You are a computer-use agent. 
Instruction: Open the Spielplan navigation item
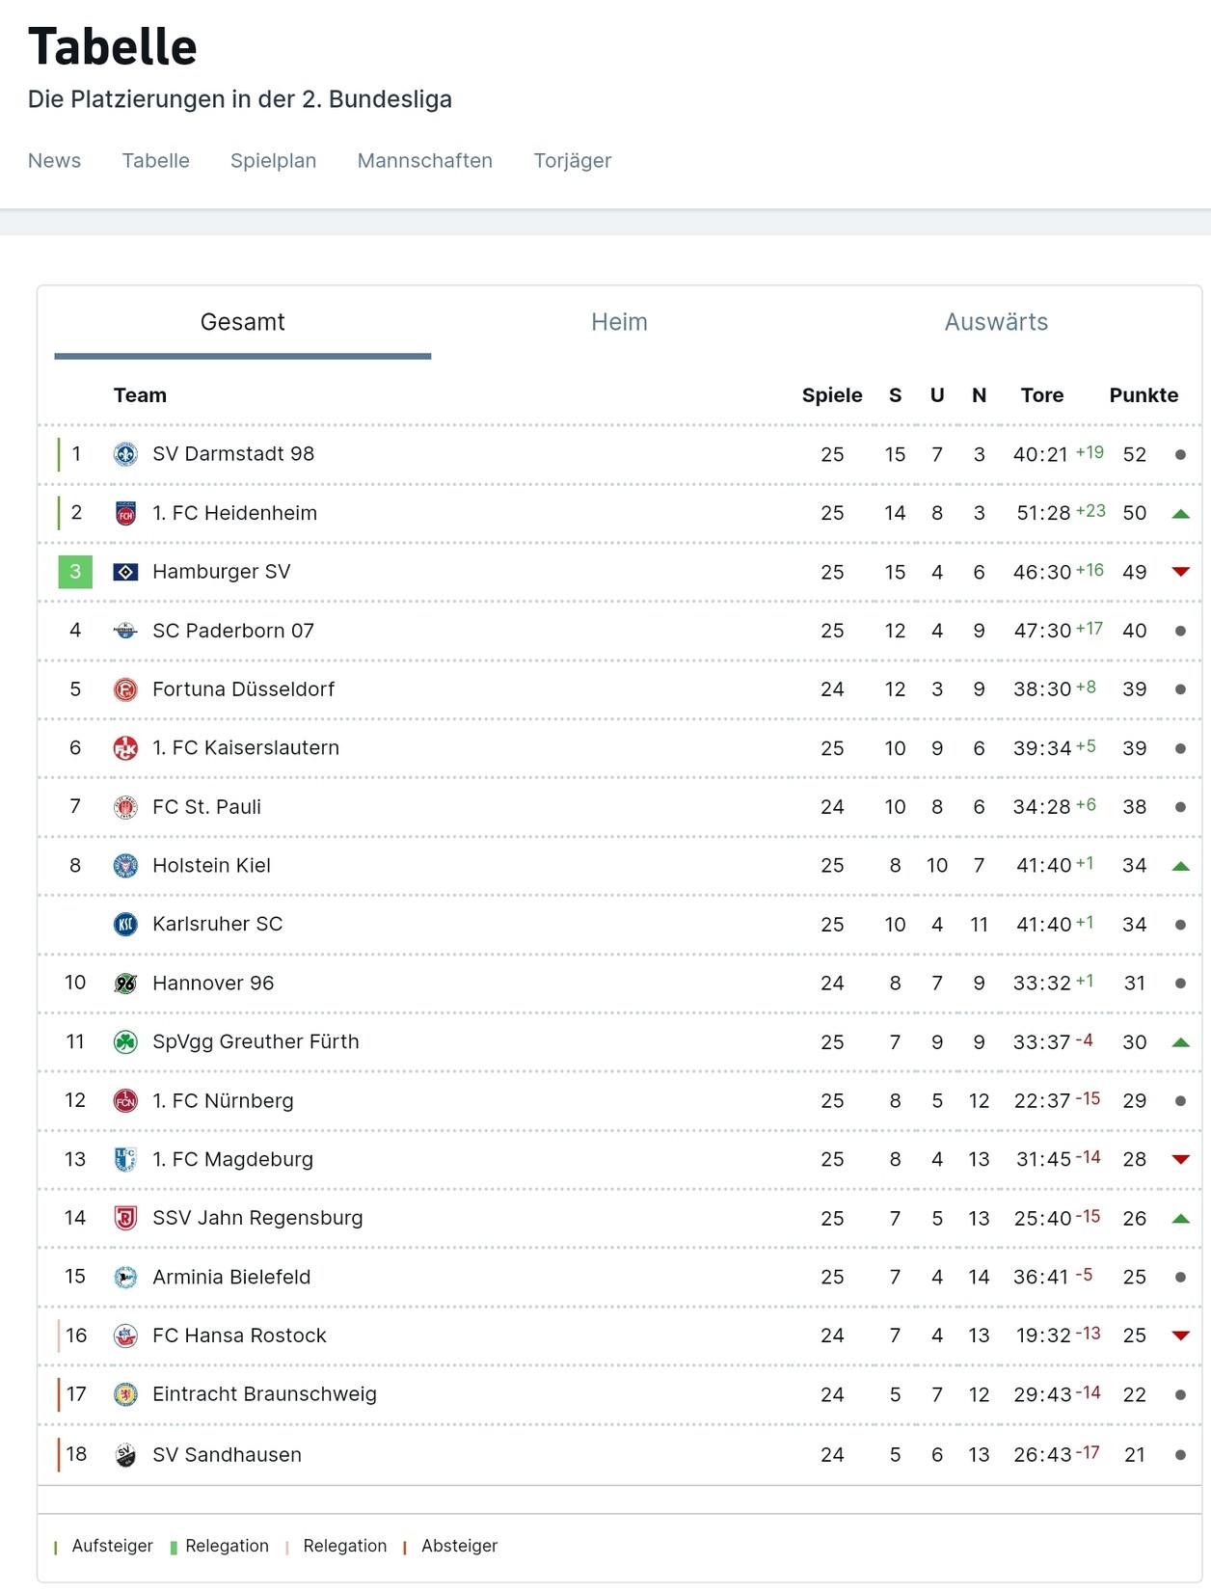click(x=273, y=161)
